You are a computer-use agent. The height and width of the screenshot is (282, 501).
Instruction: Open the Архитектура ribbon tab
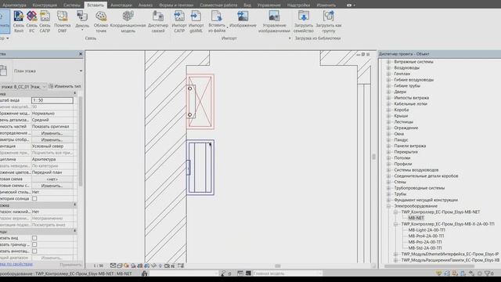pyautogui.click(x=14, y=5)
